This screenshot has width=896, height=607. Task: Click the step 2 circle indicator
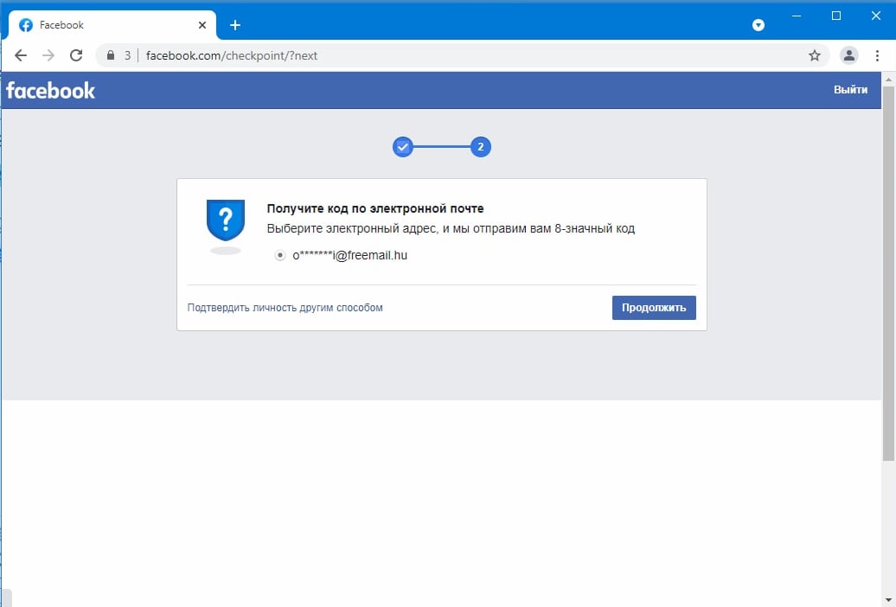coord(481,147)
